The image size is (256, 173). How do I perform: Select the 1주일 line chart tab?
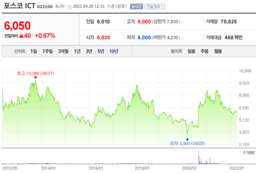tap(48, 51)
